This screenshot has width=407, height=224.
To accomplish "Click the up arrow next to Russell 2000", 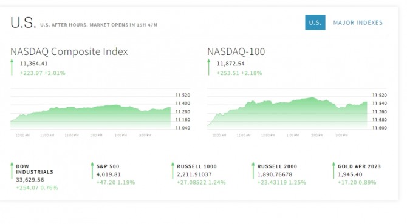I will pyautogui.click(x=253, y=171).
